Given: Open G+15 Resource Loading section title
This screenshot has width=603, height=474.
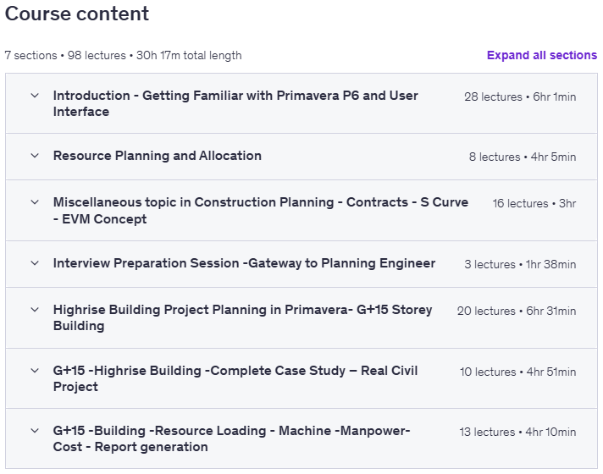Looking at the screenshot, I should [x=231, y=439].
